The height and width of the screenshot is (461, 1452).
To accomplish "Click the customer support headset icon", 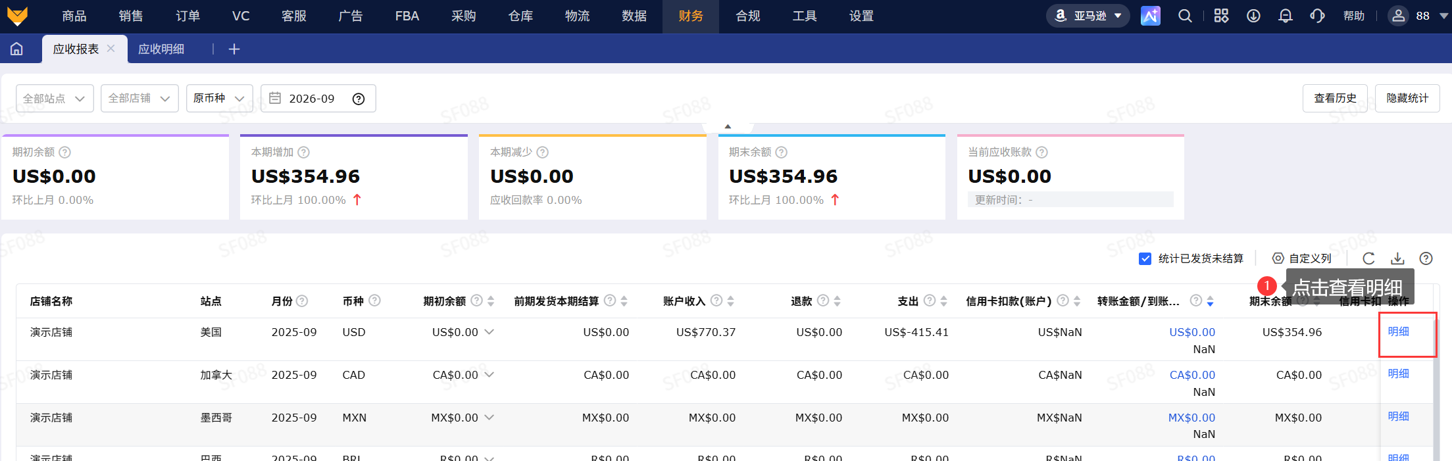I will click(1317, 16).
